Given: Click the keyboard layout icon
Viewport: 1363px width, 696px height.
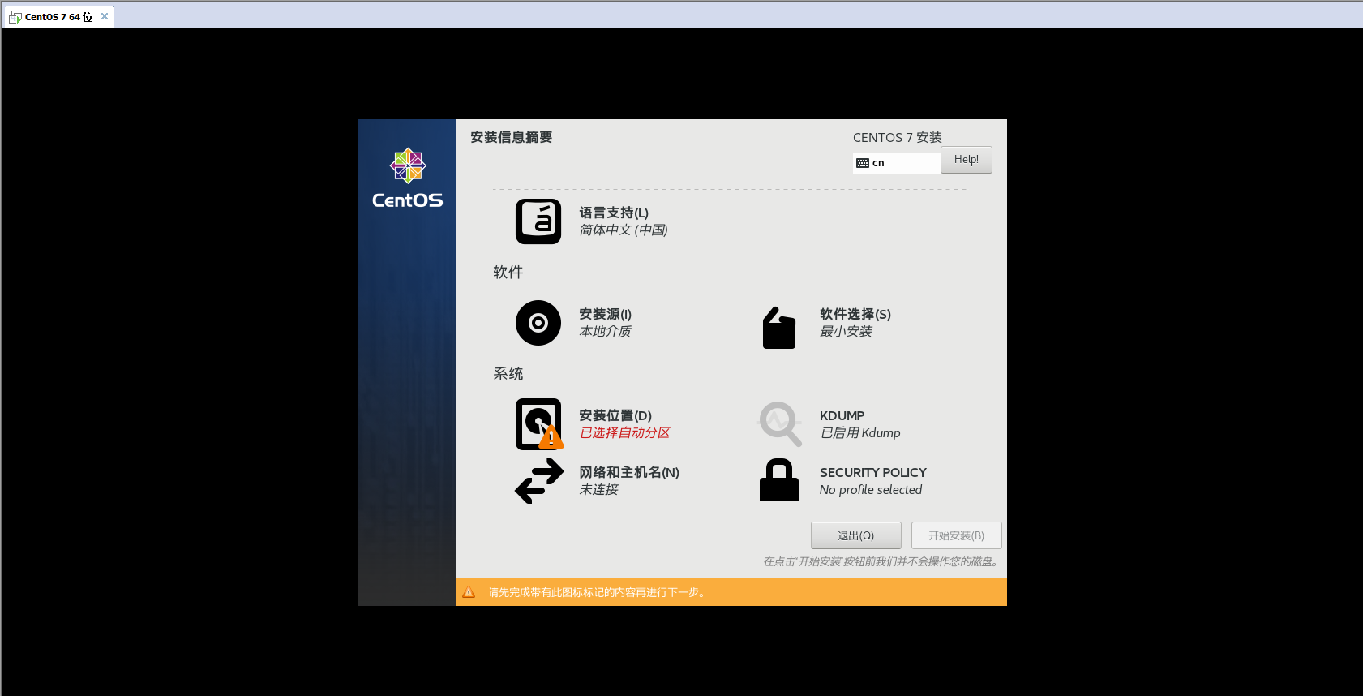Looking at the screenshot, I should [x=863, y=163].
